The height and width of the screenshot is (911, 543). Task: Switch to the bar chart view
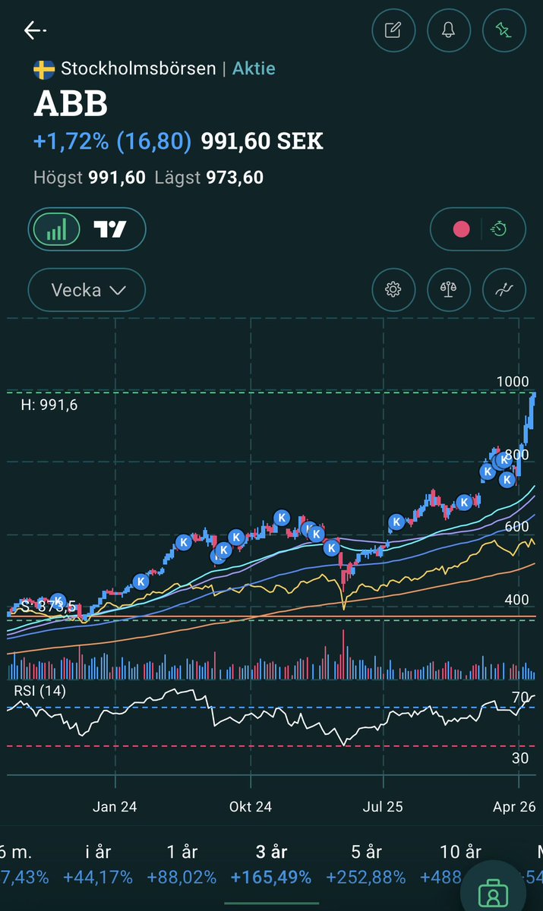click(x=57, y=229)
